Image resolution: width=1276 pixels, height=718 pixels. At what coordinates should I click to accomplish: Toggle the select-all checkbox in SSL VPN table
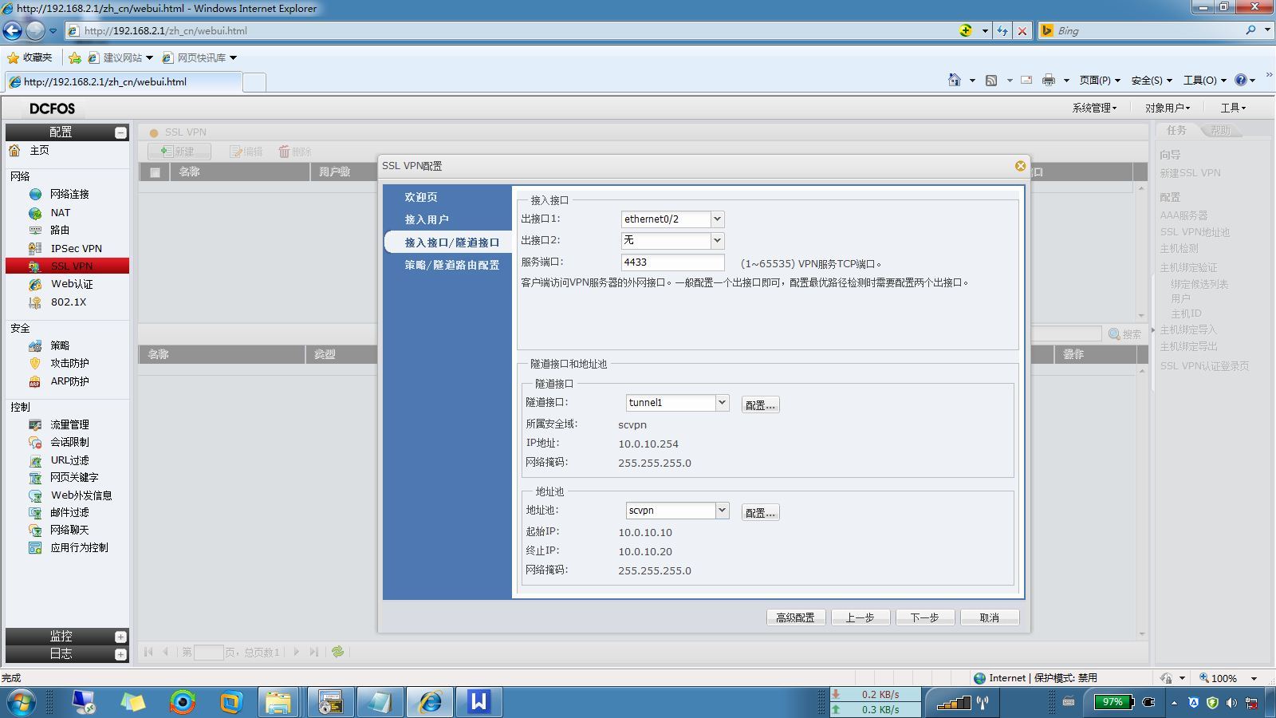(155, 172)
